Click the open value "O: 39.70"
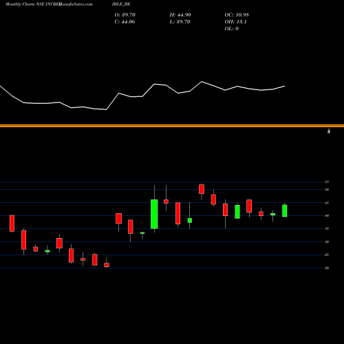The image size is (344, 344). [x=125, y=15]
